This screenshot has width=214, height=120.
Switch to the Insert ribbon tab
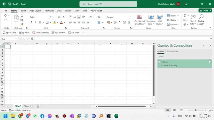[23, 11]
